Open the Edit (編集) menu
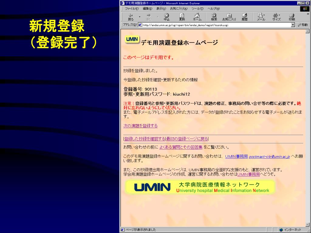The image size is (311, 233). [147, 9]
